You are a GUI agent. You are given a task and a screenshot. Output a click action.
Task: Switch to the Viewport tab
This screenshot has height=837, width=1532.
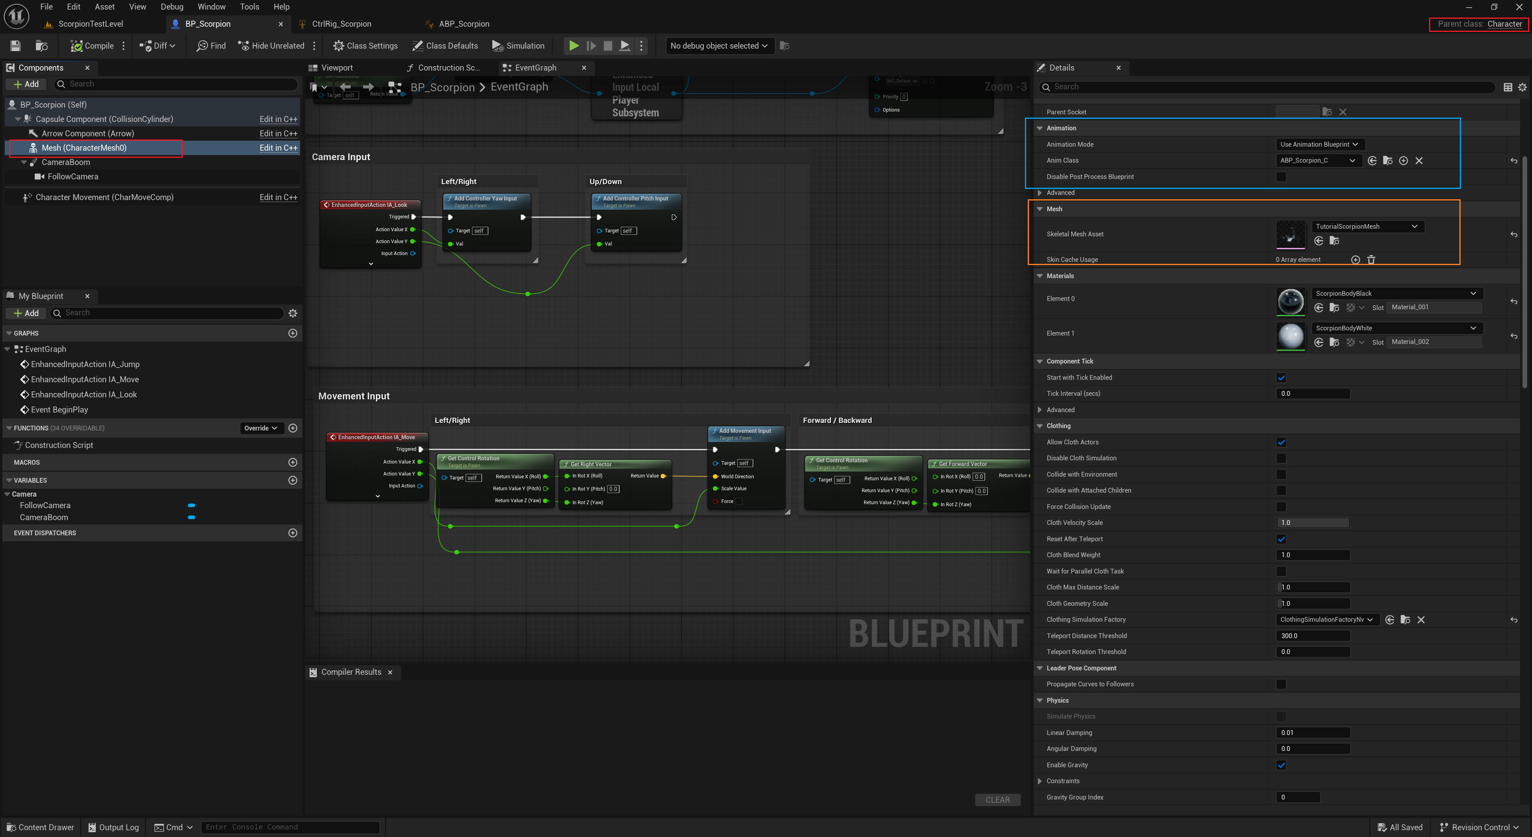tap(337, 68)
